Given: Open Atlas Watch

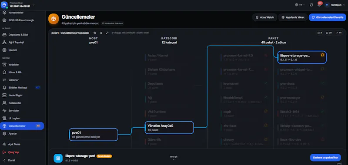Looking at the screenshot, I should 265,17.
